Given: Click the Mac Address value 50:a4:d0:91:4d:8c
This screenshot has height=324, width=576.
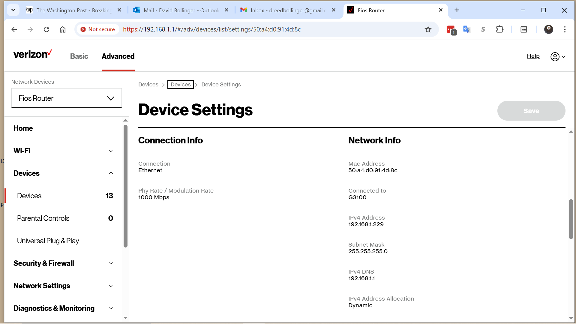Looking at the screenshot, I should tap(373, 170).
